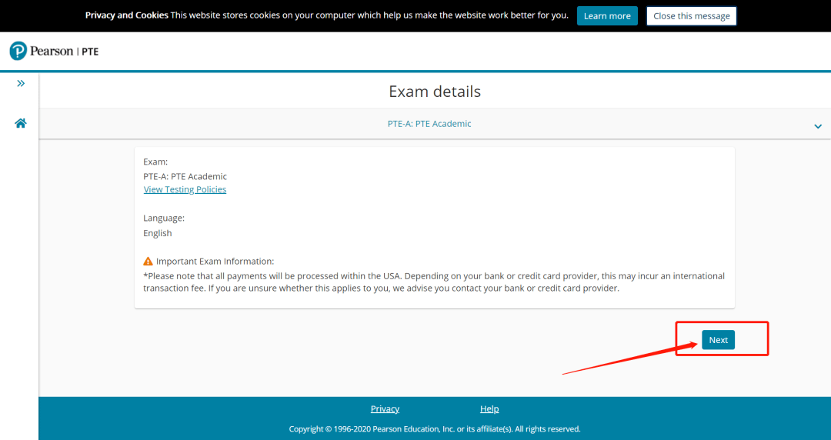This screenshot has height=440, width=831.
Task: Open the PTE-A: PTE Academic header link
Action: coord(429,124)
